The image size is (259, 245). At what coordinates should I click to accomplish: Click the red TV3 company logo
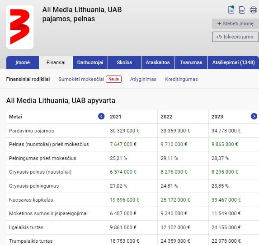20,27
